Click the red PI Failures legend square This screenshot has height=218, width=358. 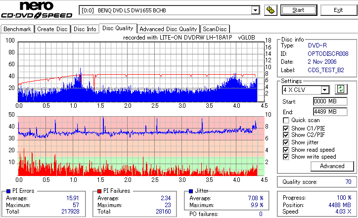coord(99,191)
